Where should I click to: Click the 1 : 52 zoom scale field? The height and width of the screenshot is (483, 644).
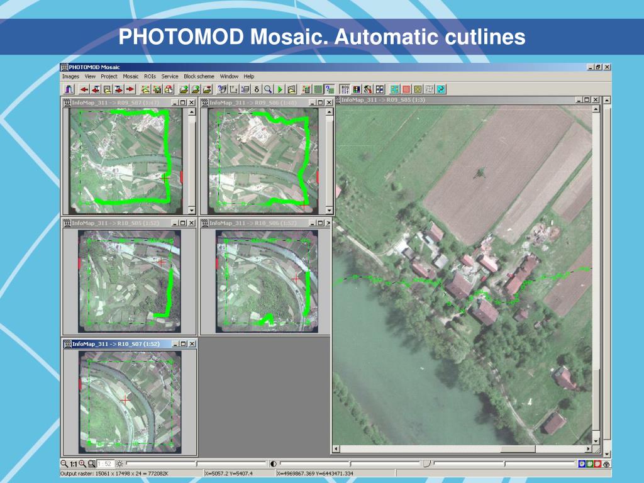(105, 464)
